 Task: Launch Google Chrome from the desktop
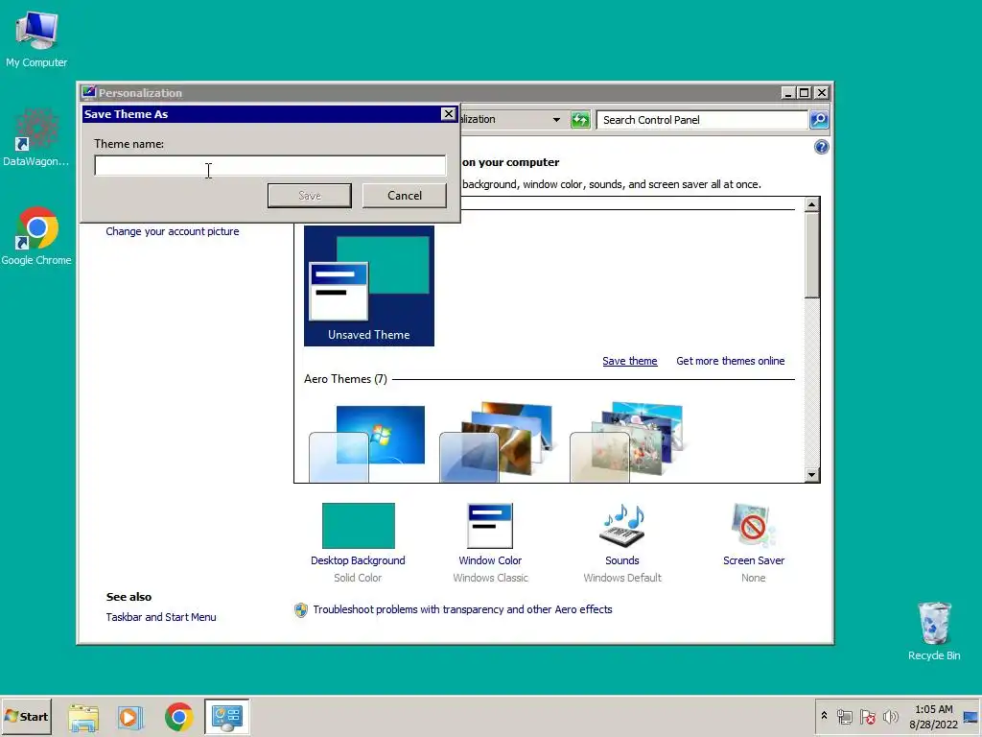coord(36,235)
